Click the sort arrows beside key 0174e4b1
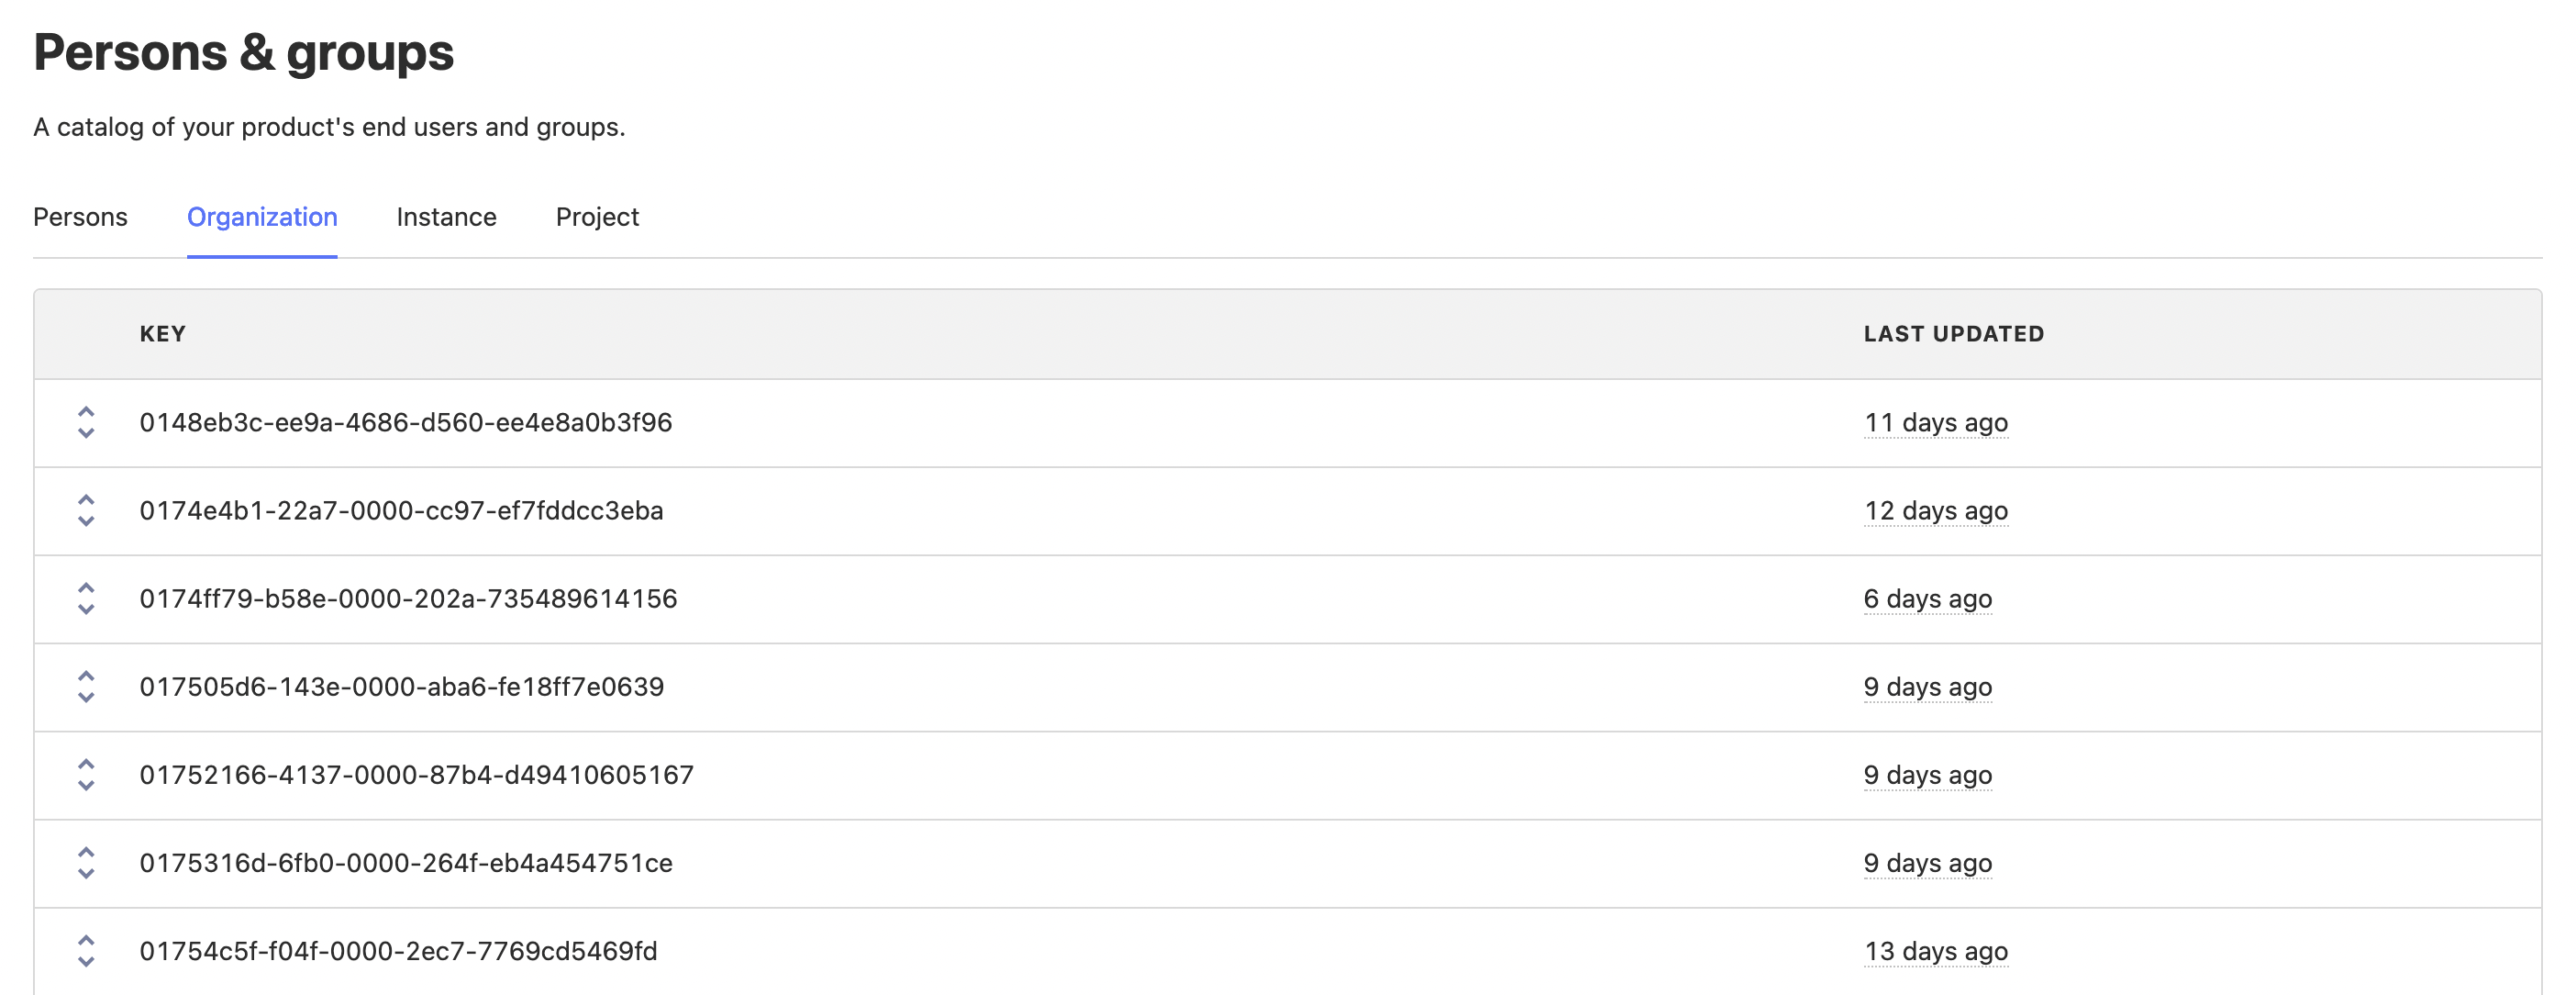Screen dimensions: 2576x995 pyautogui.click(x=85, y=510)
